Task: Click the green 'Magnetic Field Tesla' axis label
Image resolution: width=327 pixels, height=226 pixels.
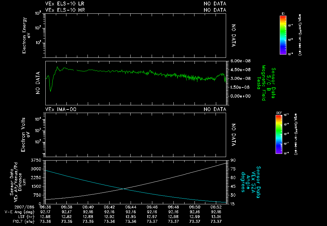Action: coord(261,83)
